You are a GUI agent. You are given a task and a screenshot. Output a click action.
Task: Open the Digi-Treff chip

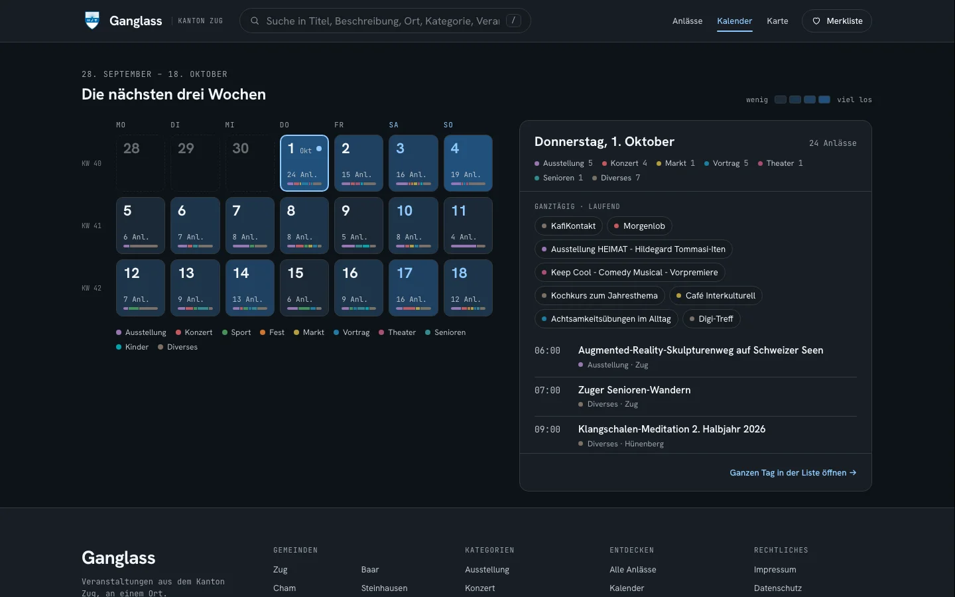point(711,319)
